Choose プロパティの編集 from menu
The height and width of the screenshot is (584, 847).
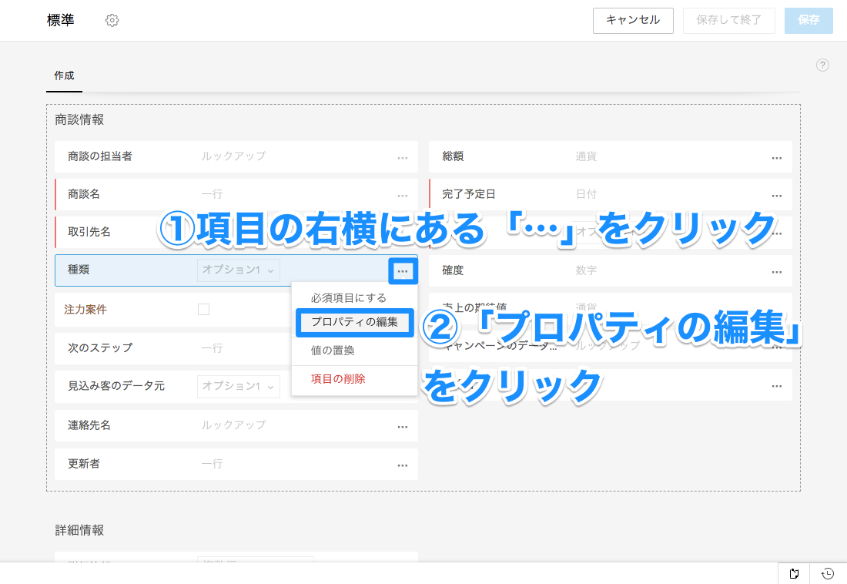tap(354, 322)
